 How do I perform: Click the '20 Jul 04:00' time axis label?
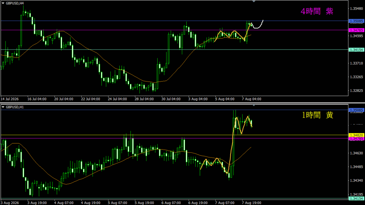point(64,99)
